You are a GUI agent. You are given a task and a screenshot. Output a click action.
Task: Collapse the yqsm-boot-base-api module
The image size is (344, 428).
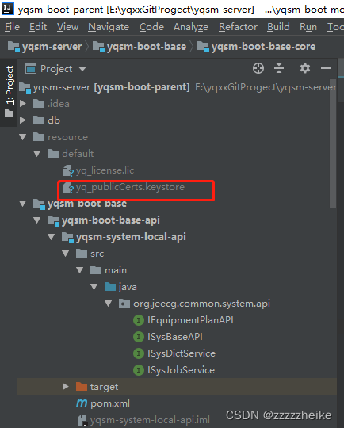(37, 220)
